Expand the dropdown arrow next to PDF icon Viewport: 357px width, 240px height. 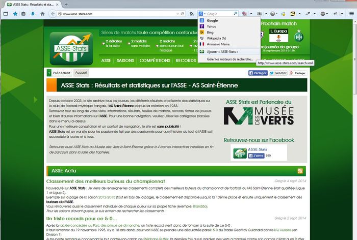(251, 14)
